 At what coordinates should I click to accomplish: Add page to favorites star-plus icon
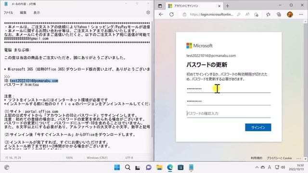(x=256, y=14)
